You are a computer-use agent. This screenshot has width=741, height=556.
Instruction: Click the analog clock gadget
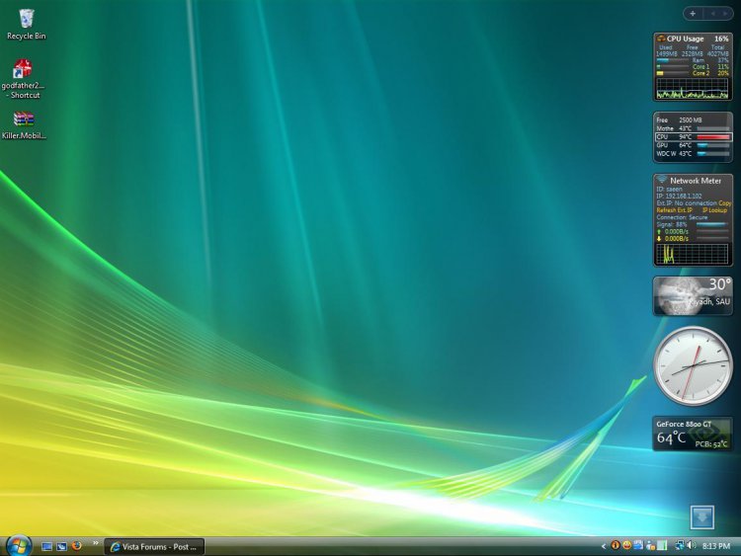[x=693, y=365]
